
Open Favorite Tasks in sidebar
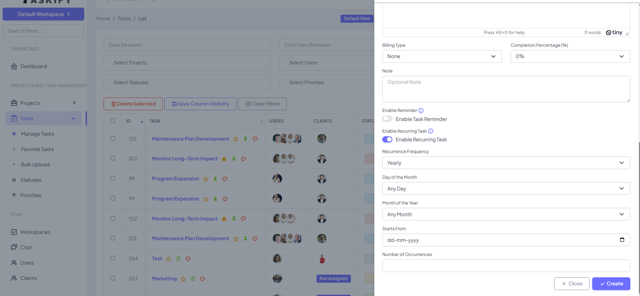coord(37,149)
